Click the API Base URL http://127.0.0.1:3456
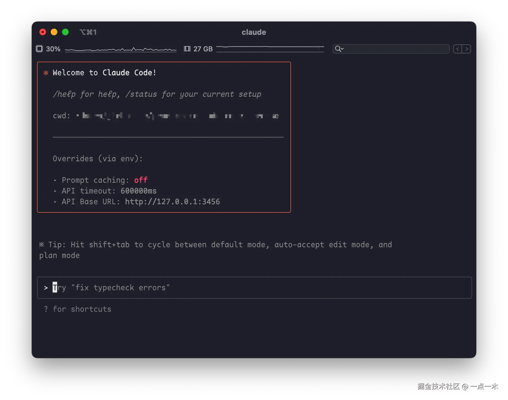The width and height of the screenshot is (508, 400). tap(172, 202)
